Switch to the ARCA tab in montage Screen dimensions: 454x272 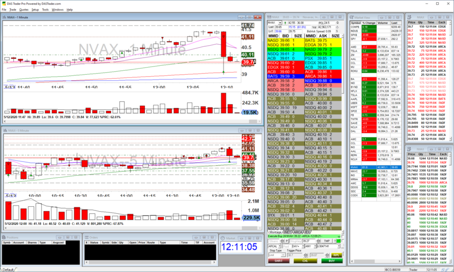298,232
